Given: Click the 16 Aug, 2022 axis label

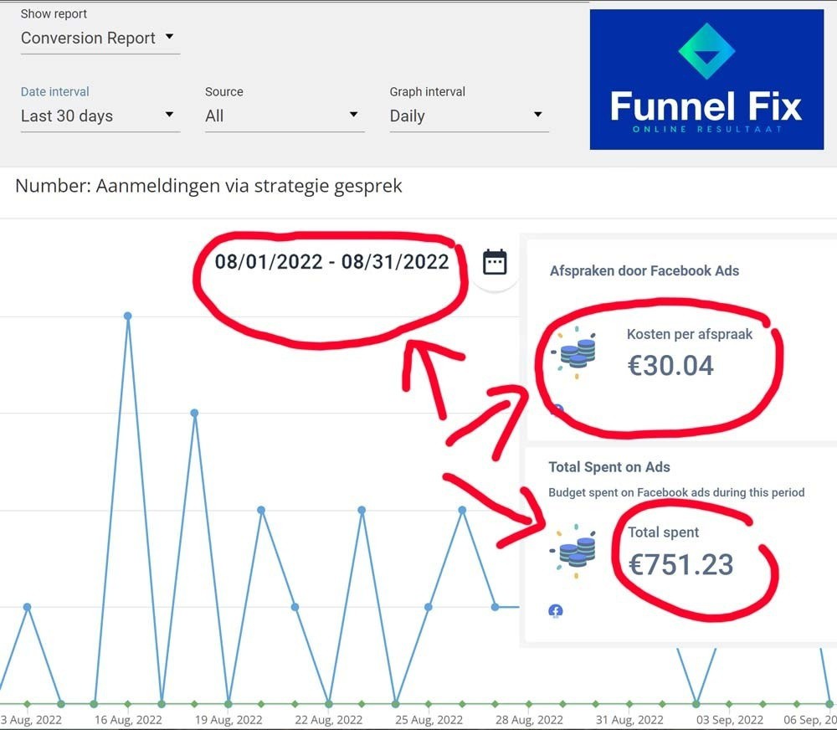Looking at the screenshot, I should coord(128,720).
